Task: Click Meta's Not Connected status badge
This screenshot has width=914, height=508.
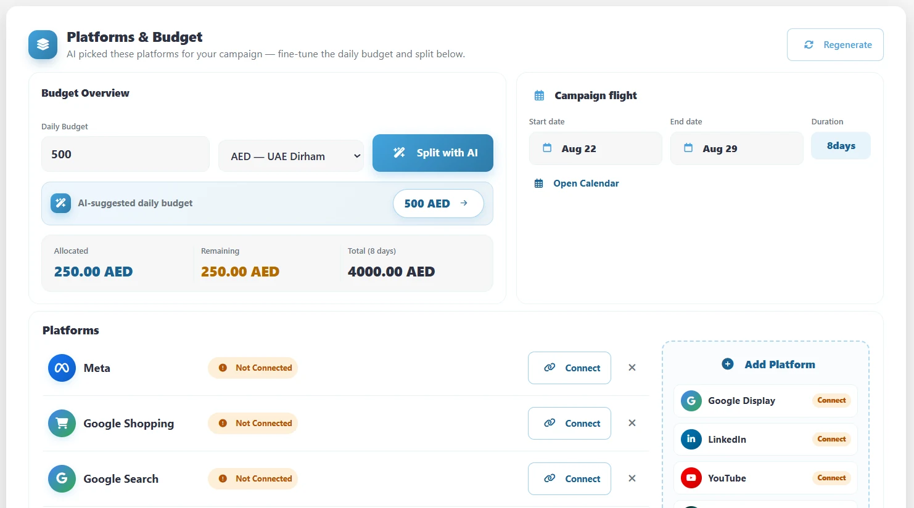Action: [253, 368]
